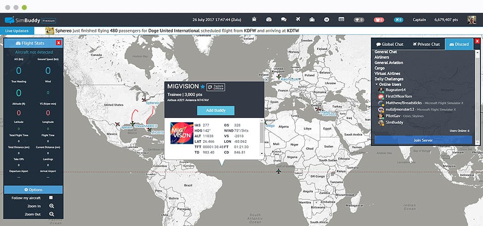Viewport: 483px width, 226px height.
Task: Open the chat bubbles icon in top bar
Action: coord(283,20)
